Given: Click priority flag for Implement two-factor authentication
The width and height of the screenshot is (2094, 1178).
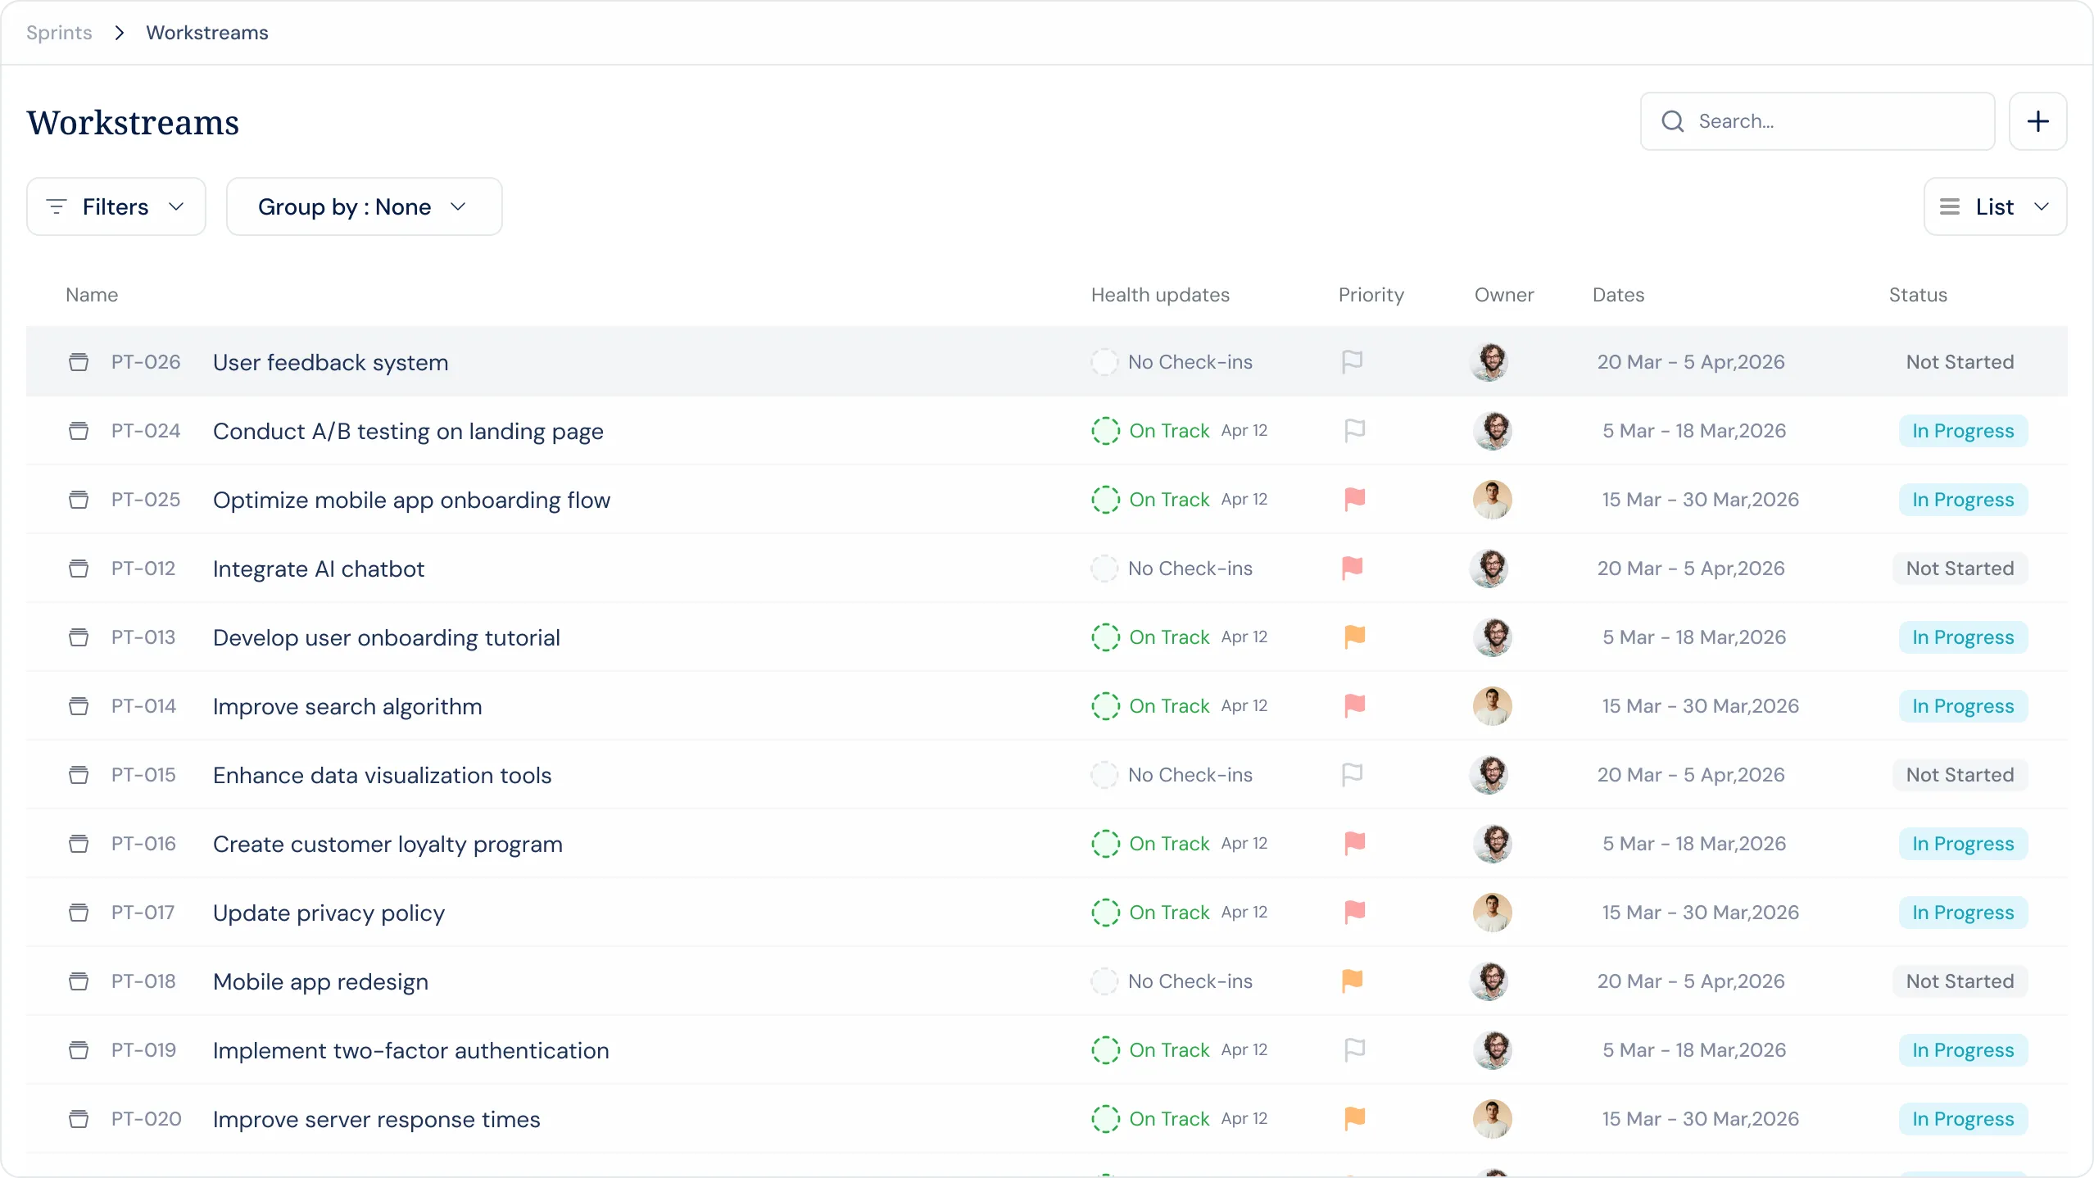Looking at the screenshot, I should (x=1355, y=1049).
